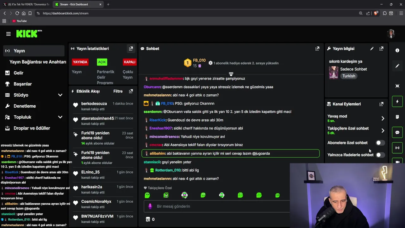The height and width of the screenshot is (228, 405).
Task: Click the red KAPALI badge
Action: [129, 62]
